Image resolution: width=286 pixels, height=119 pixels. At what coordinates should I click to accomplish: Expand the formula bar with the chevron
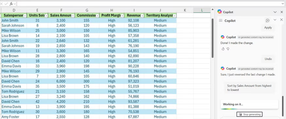pos(283,4)
